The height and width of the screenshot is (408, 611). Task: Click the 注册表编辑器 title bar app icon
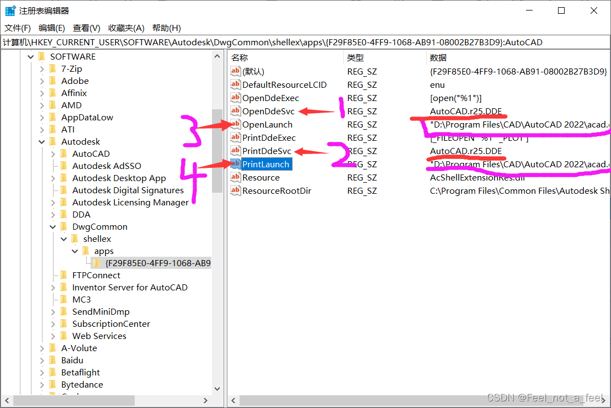coord(10,10)
